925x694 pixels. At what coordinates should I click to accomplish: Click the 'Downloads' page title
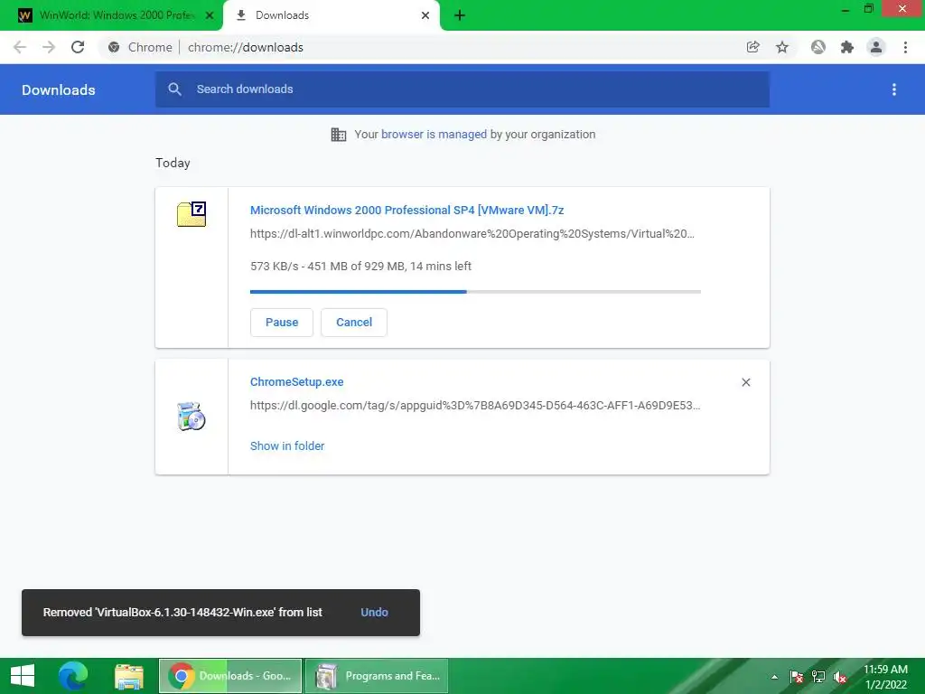coord(59,89)
